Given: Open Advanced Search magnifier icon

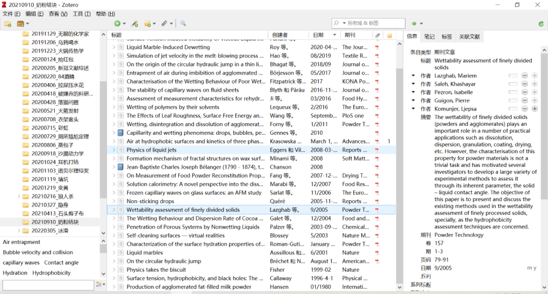Looking at the screenshot, I should [x=183, y=24].
